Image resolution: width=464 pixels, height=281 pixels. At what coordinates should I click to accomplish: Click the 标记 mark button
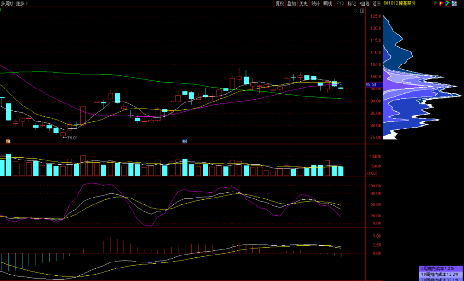click(x=352, y=3)
